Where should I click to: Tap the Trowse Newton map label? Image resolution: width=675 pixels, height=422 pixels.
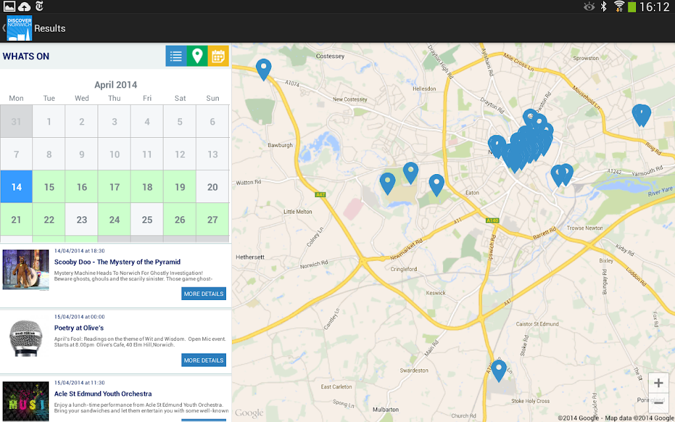coord(585,227)
